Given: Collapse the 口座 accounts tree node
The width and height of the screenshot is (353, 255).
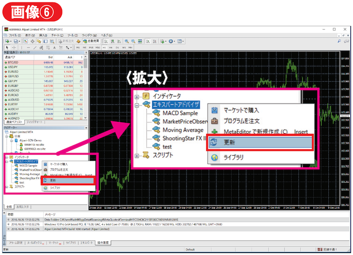Looking at the screenshot, I should (x=7, y=136).
